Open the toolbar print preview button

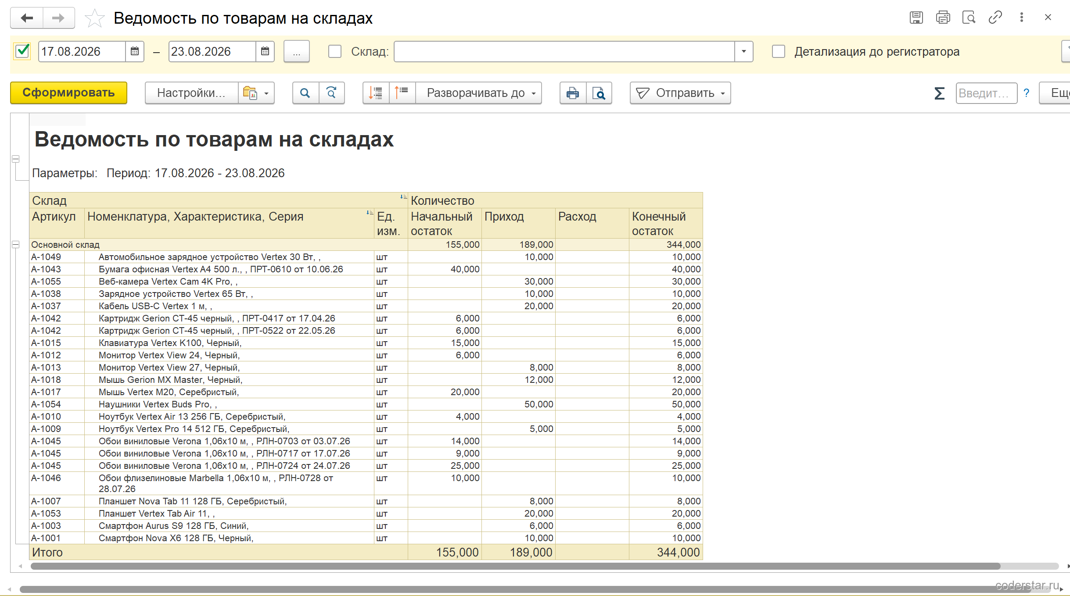599,93
